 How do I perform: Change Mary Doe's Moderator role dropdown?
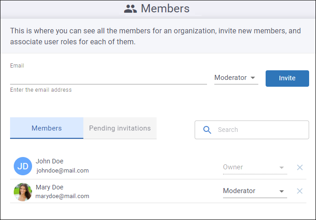[x=255, y=191]
